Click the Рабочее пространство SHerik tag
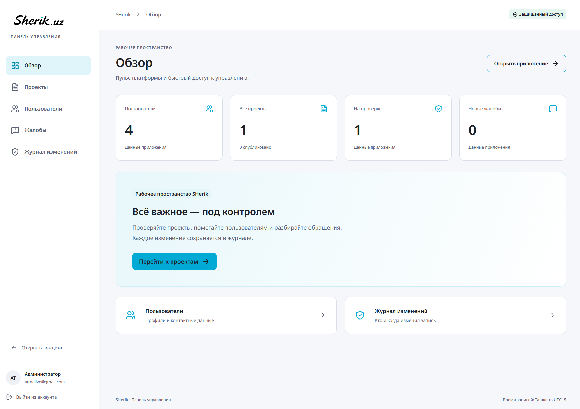The image size is (580, 409). [x=172, y=194]
